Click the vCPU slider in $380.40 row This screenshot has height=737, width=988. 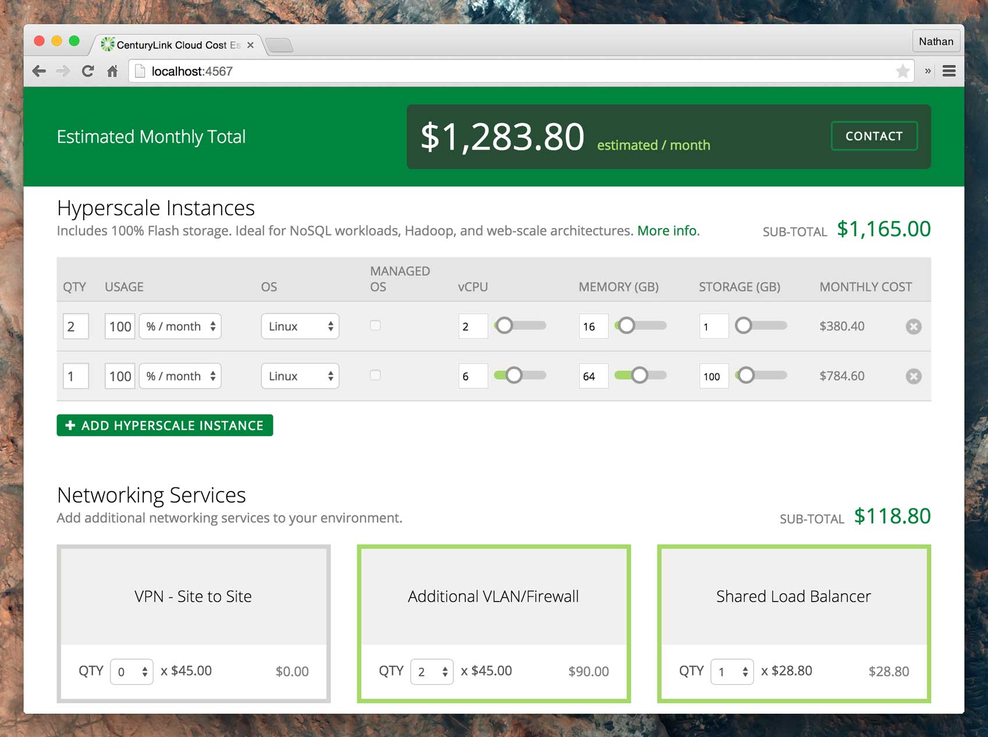520,326
